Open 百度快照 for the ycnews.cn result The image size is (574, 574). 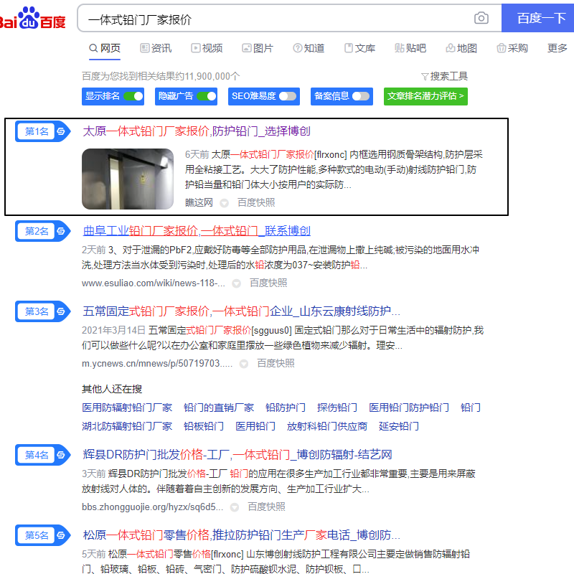point(276,364)
